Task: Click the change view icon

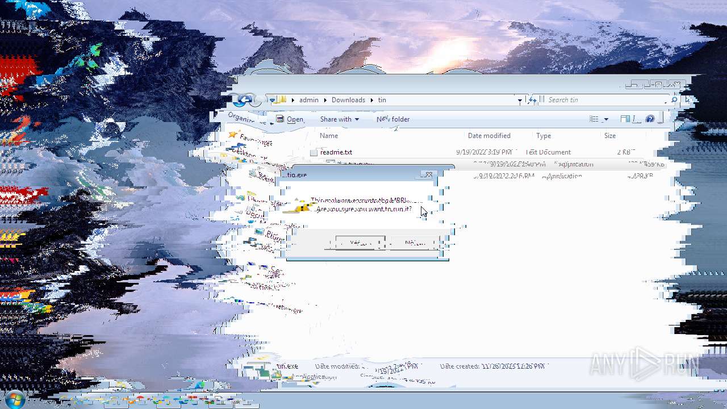Action: coord(594,119)
